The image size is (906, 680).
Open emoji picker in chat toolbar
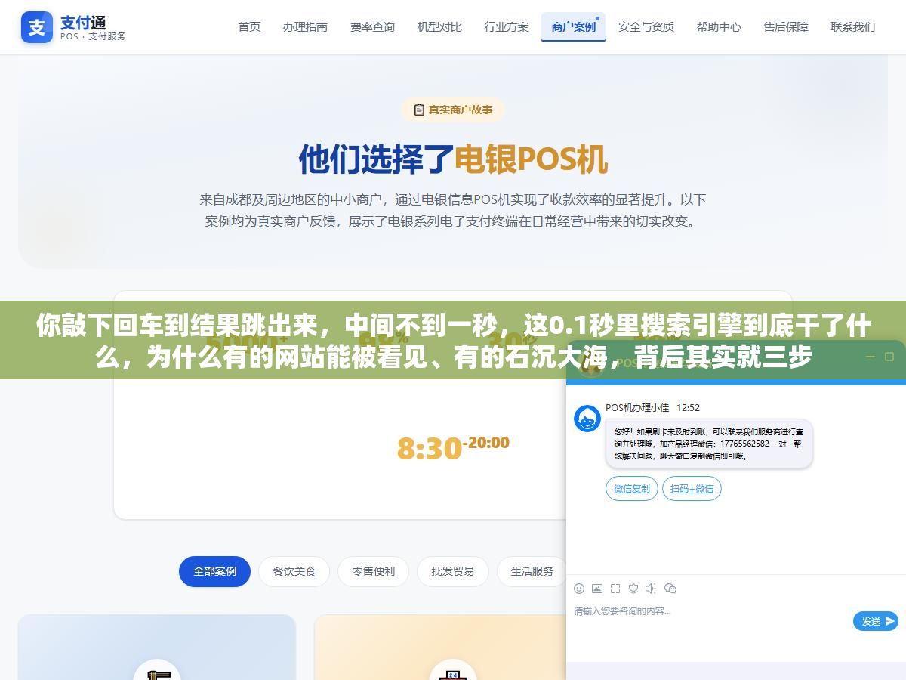click(x=579, y=589)
